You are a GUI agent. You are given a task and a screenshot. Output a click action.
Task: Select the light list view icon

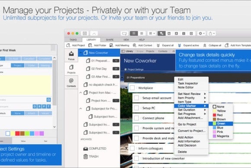point(142,33)
